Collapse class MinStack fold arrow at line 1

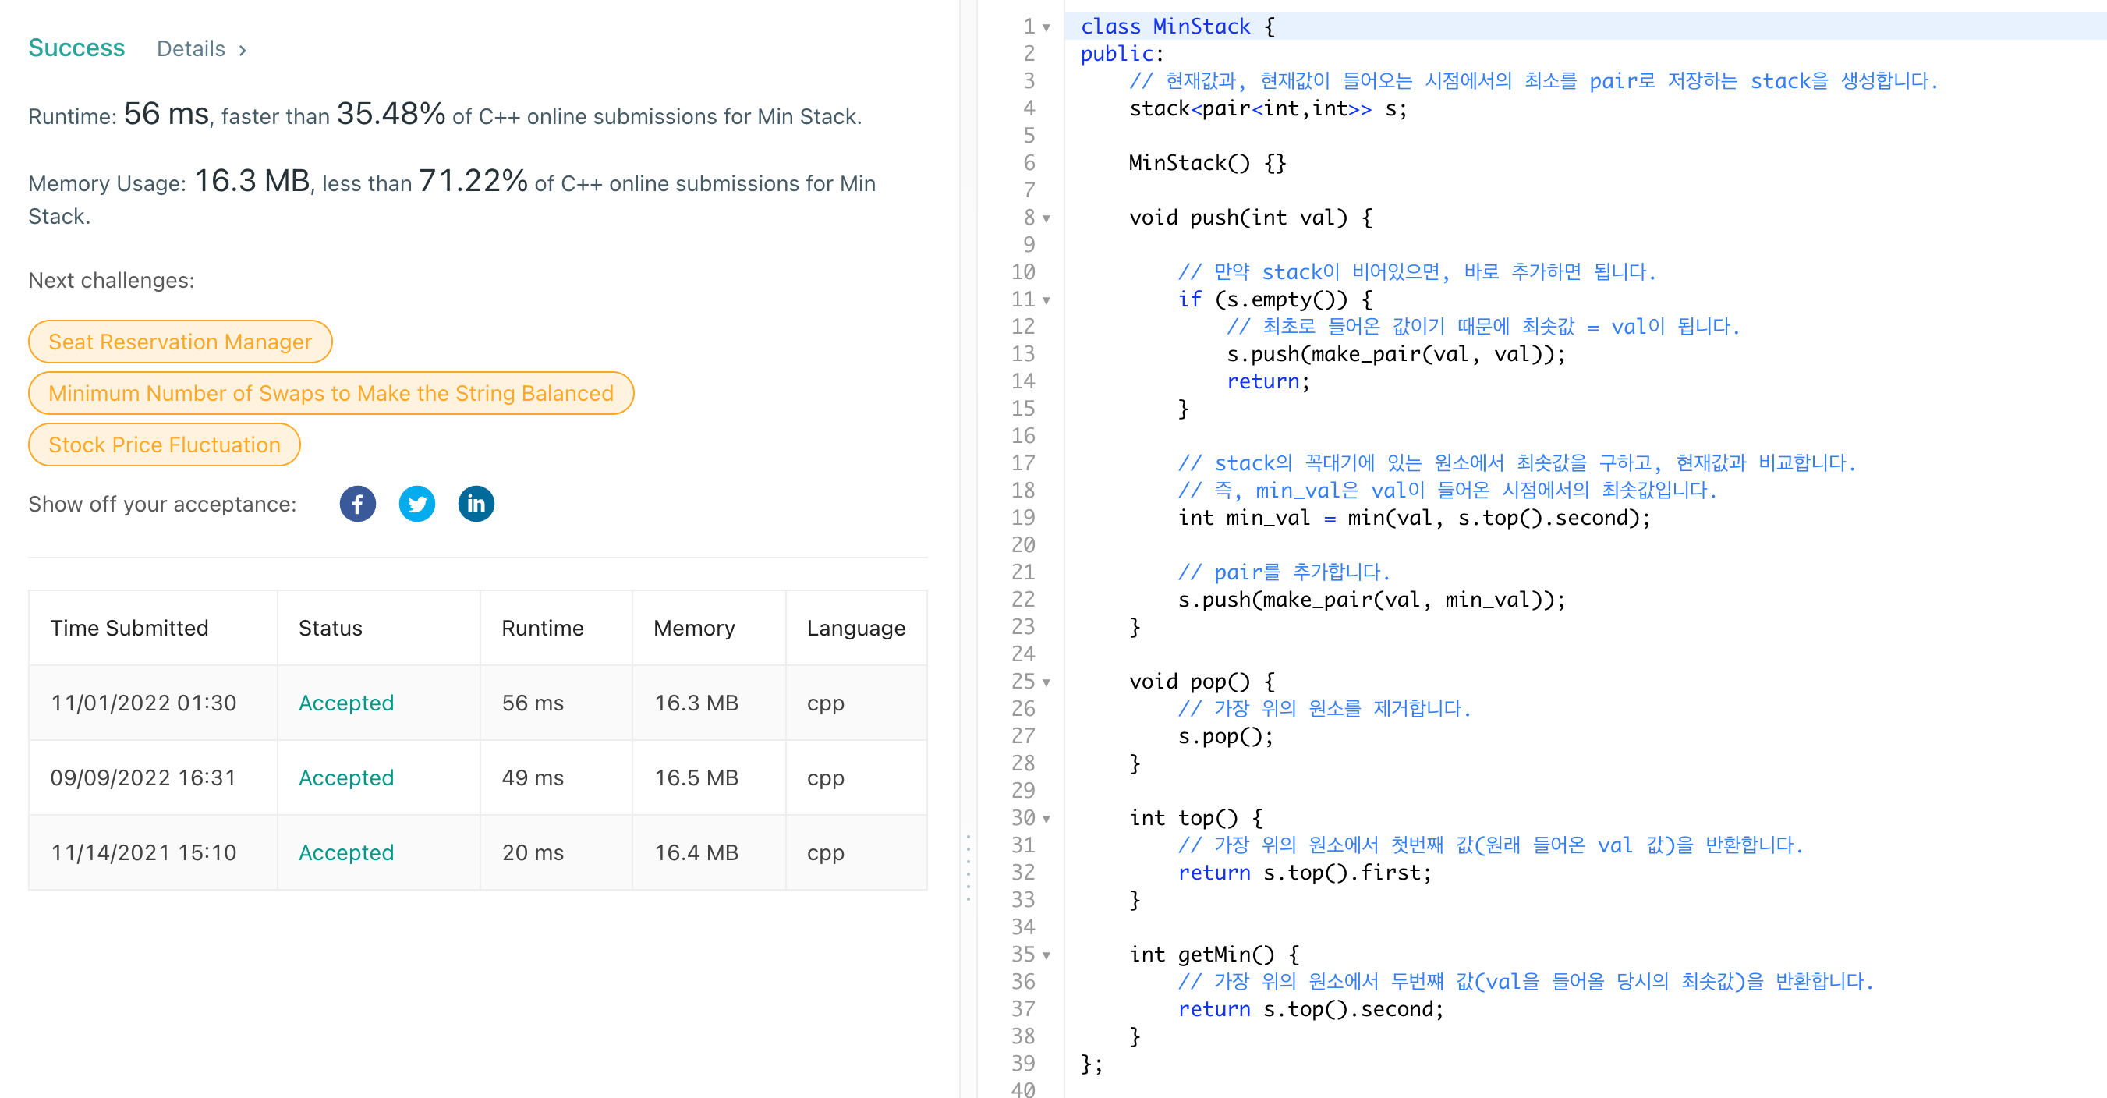pyautogui.click(x=1046, y=27)
